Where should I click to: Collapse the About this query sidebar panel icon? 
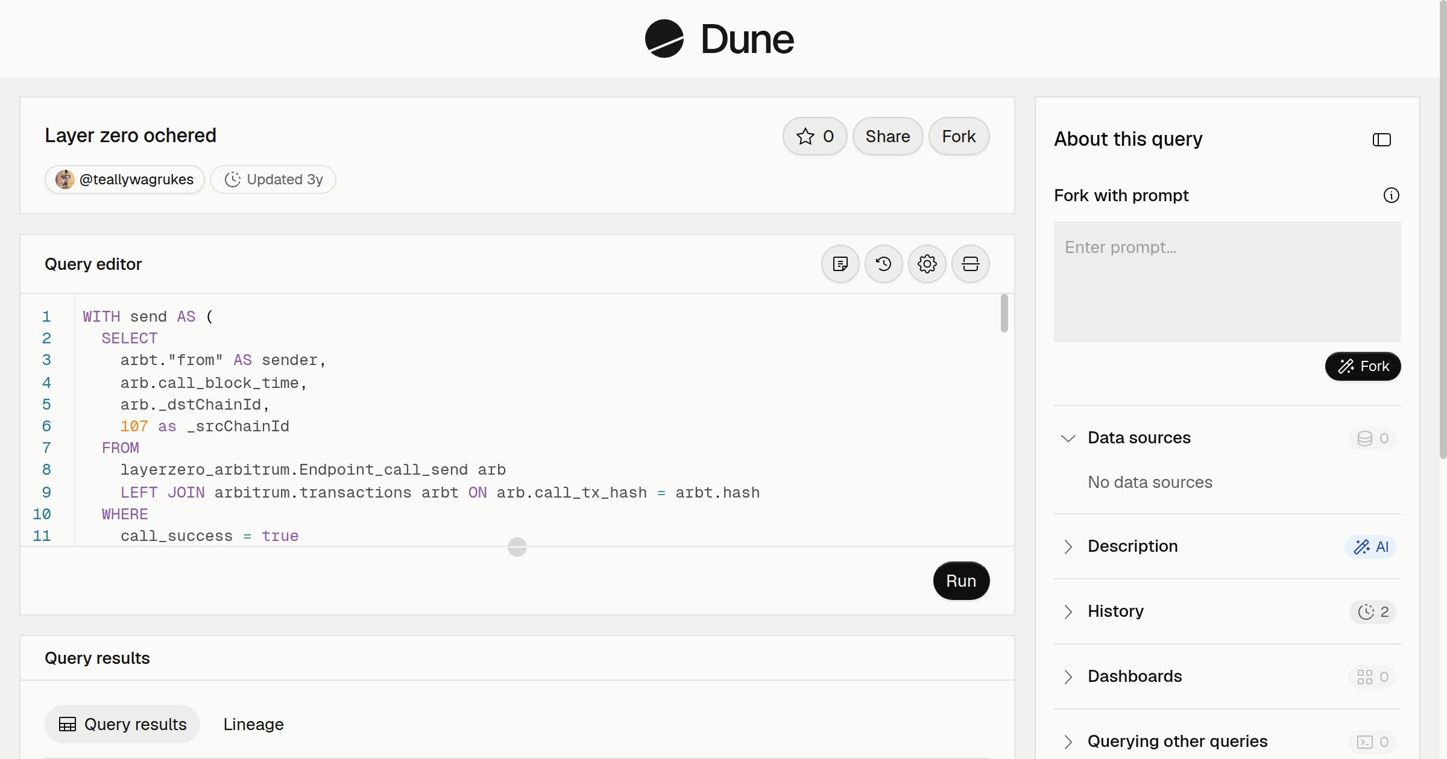1381,140
